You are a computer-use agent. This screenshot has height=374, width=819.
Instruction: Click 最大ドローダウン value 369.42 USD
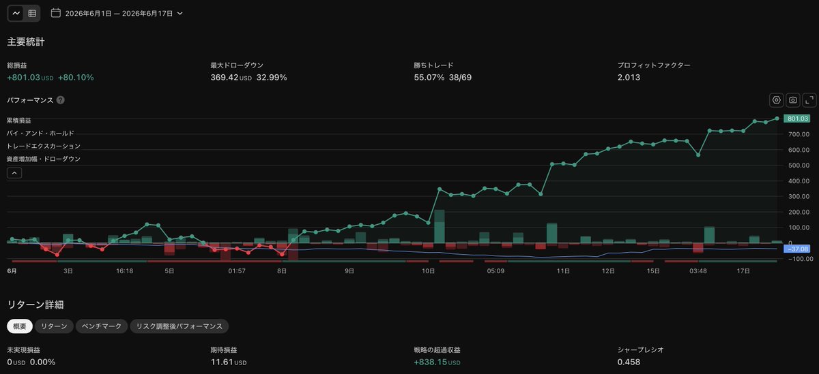231,78
